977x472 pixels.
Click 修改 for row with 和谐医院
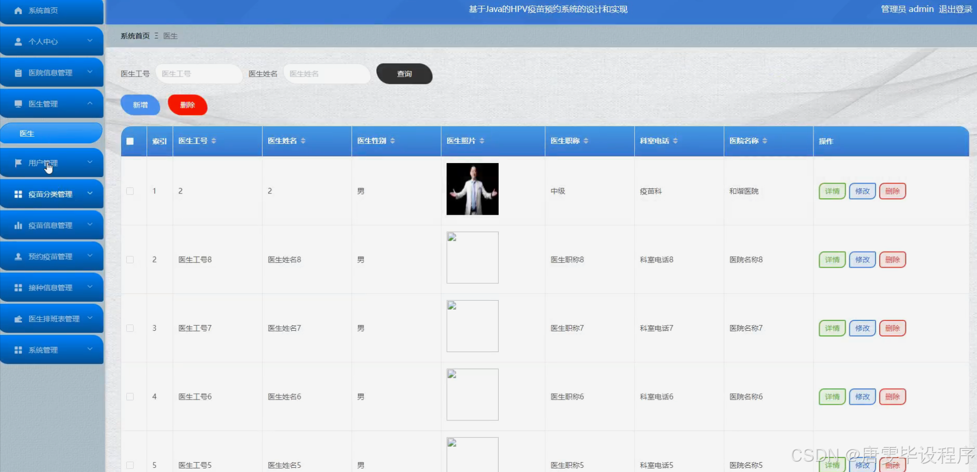point(863,191)
